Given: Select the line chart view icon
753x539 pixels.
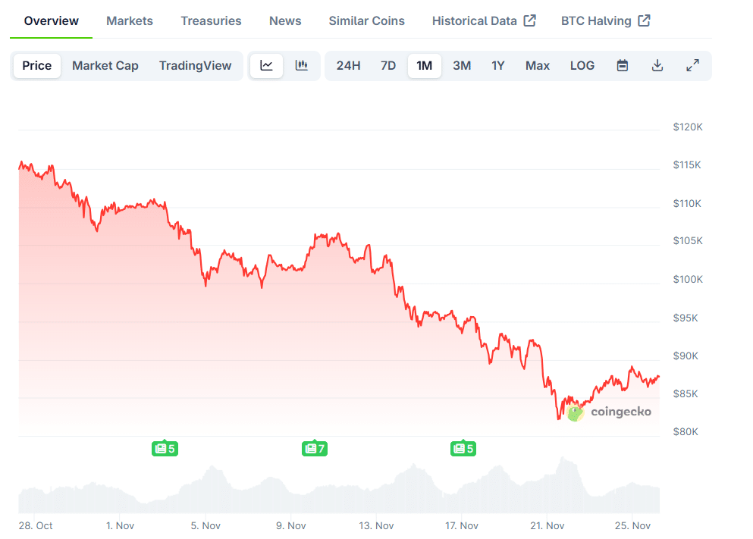Looking at the screenshot, I should tap(266, 66).
